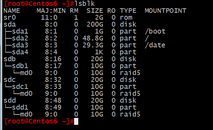Click the /boot mountpoint
213x130 pixels.
(x=155, y=31)
